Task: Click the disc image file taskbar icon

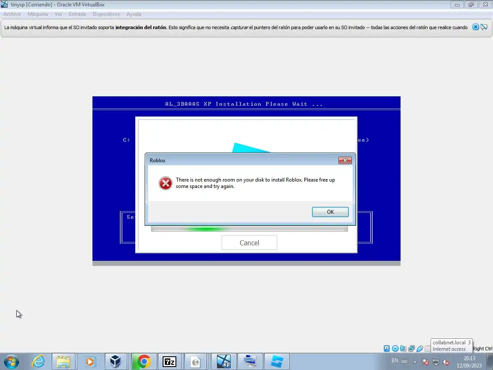Action: point(196,361)
